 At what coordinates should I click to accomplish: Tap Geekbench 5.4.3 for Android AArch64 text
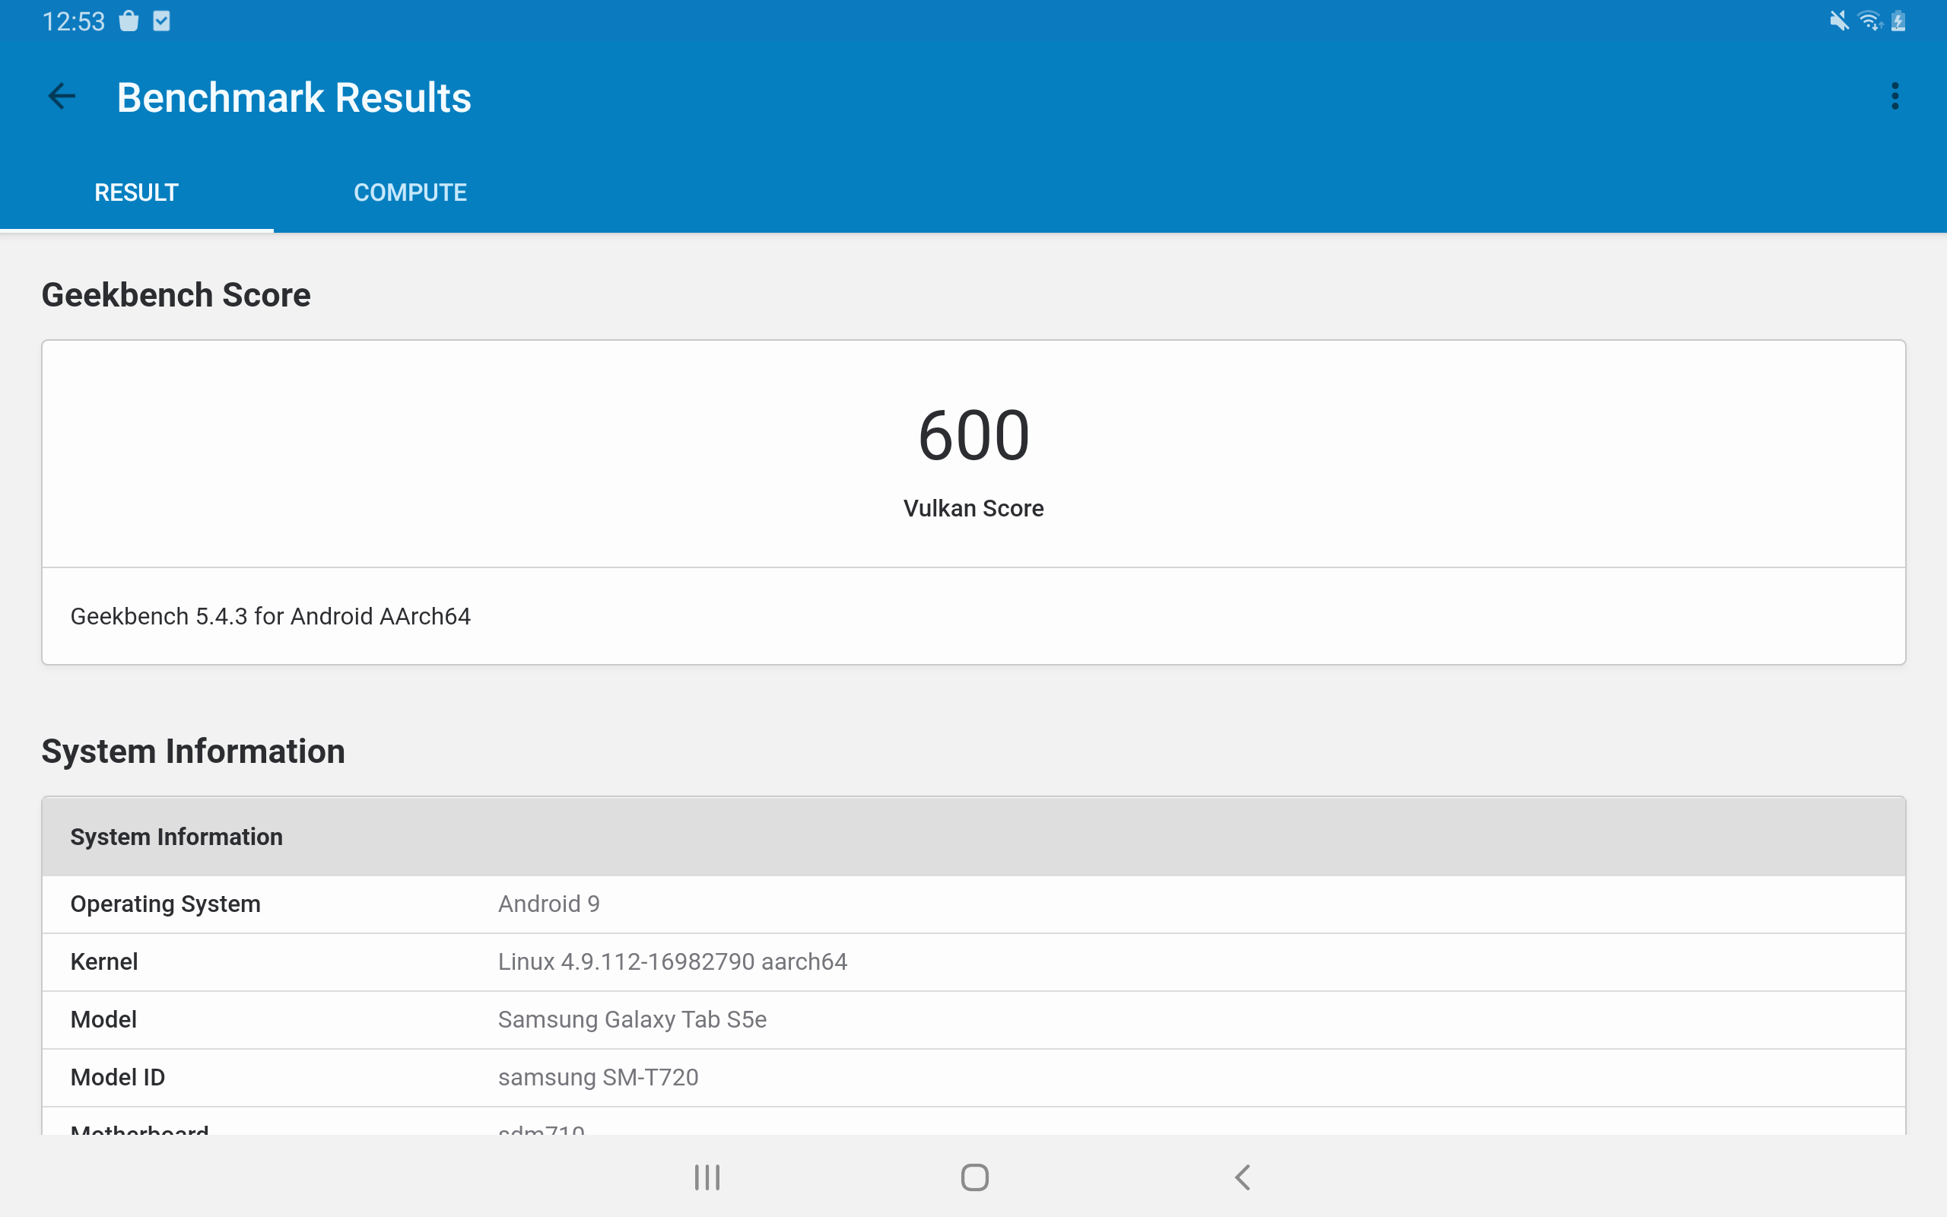click(x=270, y=616)
